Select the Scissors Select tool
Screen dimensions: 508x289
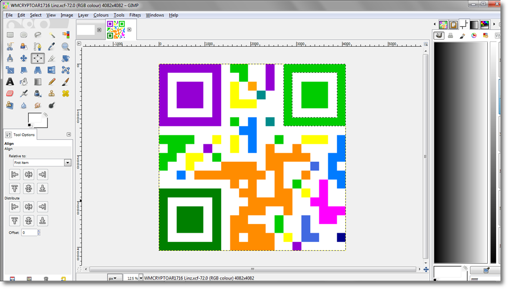10,47
